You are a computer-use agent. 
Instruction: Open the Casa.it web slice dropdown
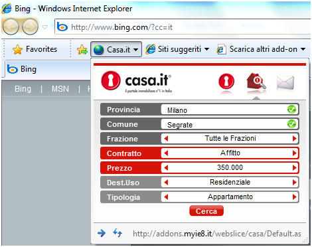116,49
